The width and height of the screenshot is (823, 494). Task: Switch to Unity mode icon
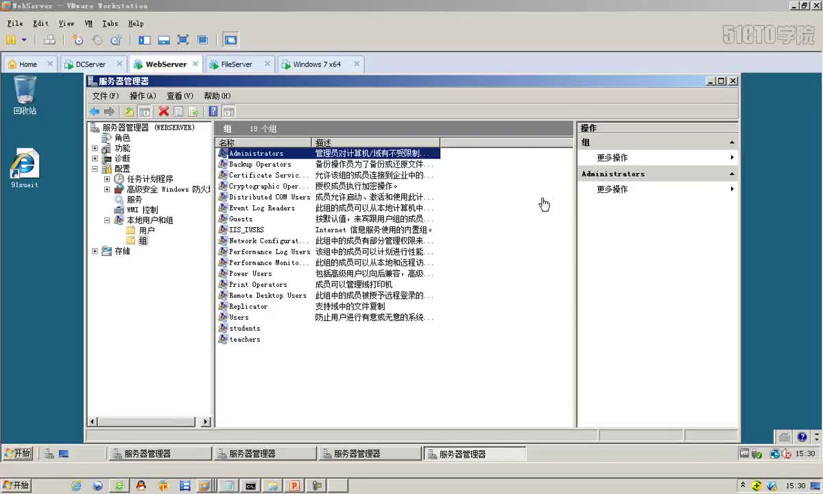202,40
